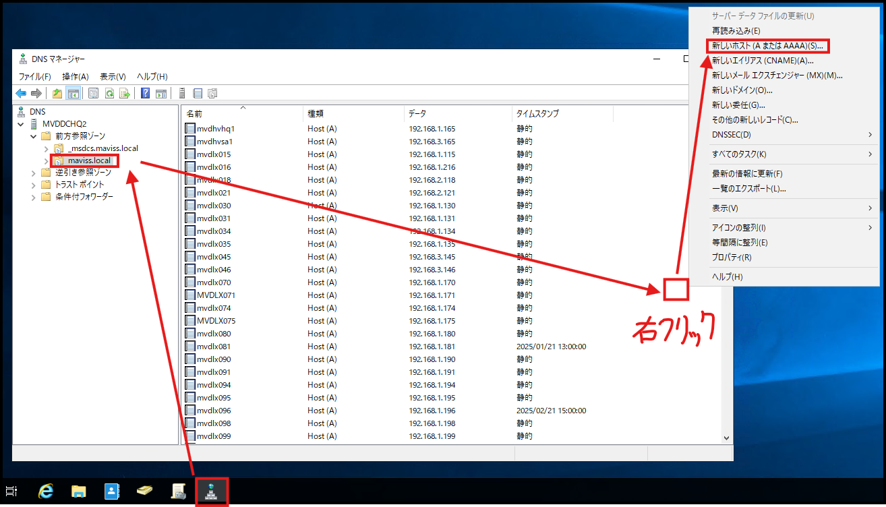886x507 pixels.
Task: Click the Up One Level folder icon
Action: pyautogui.click(x=57, y=94)
